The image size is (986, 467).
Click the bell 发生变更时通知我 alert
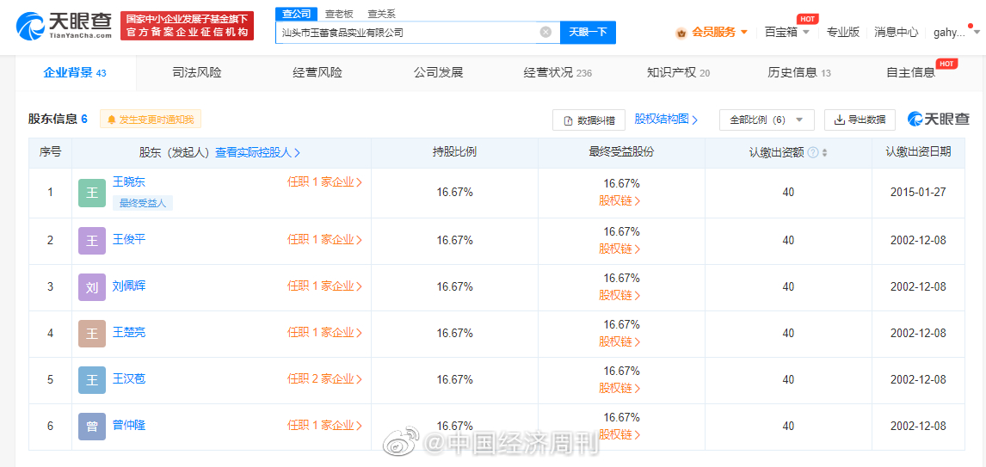[151, 120]
